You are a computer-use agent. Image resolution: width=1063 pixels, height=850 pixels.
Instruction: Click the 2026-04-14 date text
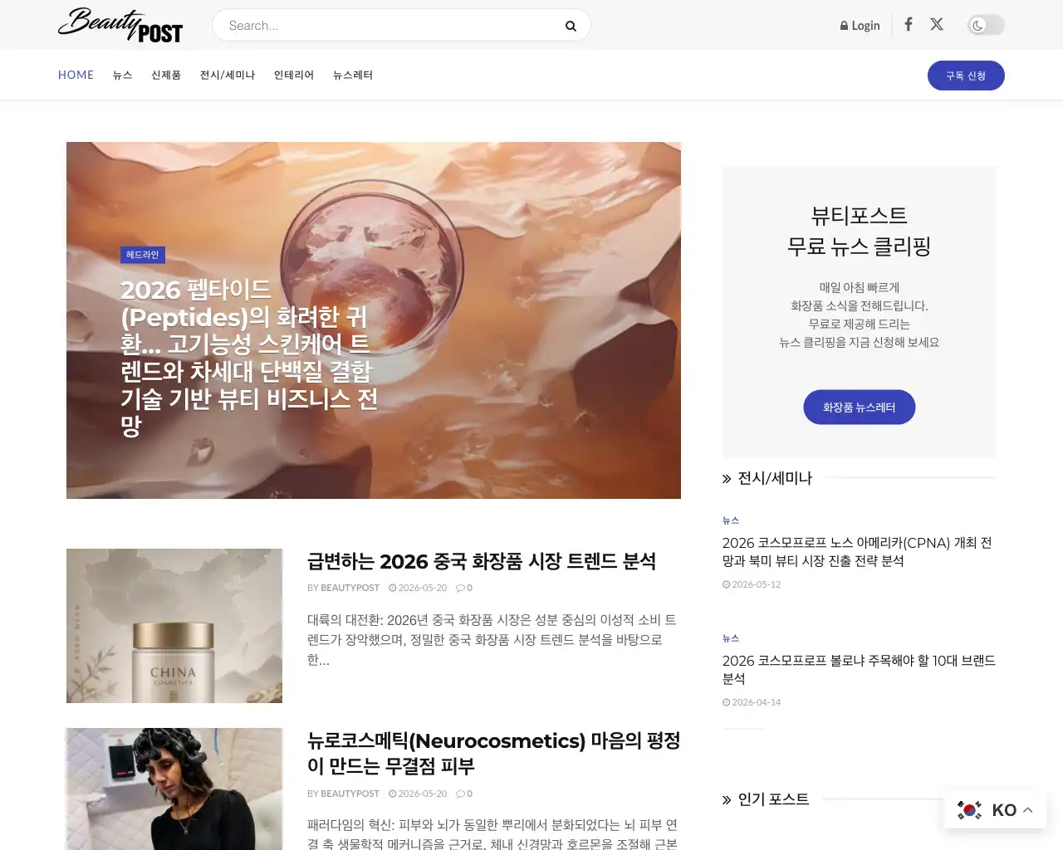[752, 702]
